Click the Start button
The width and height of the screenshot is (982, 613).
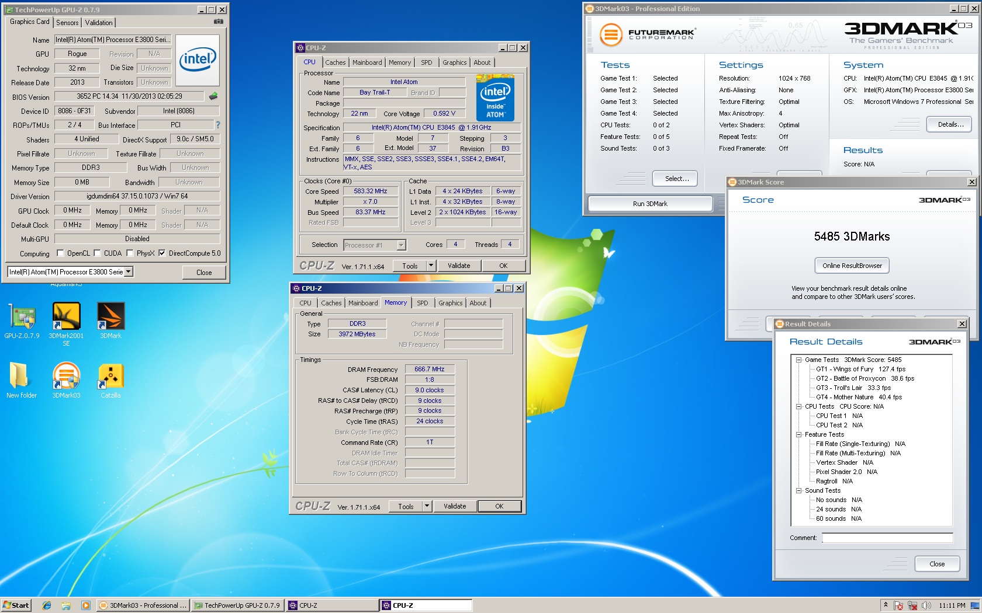[16, 605]
